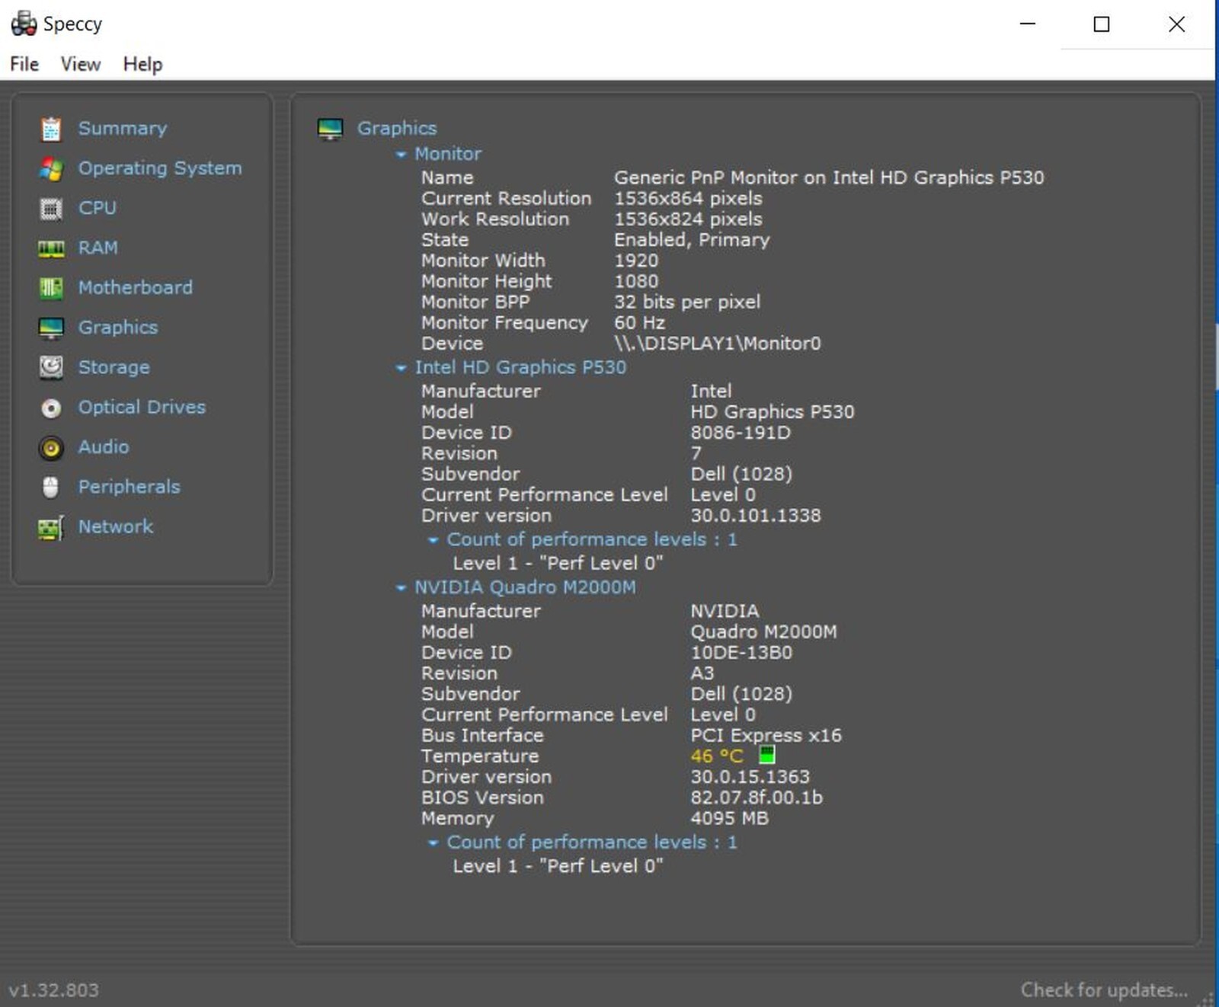Collapse the Intel HD Graphics P530 node
The width and height of the screenshot is (1219, 1007).
click(401, 368)
